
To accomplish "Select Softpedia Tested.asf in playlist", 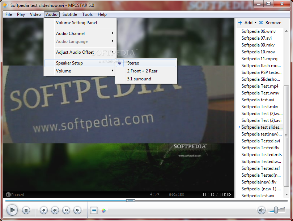I will [x=261, y=168].
